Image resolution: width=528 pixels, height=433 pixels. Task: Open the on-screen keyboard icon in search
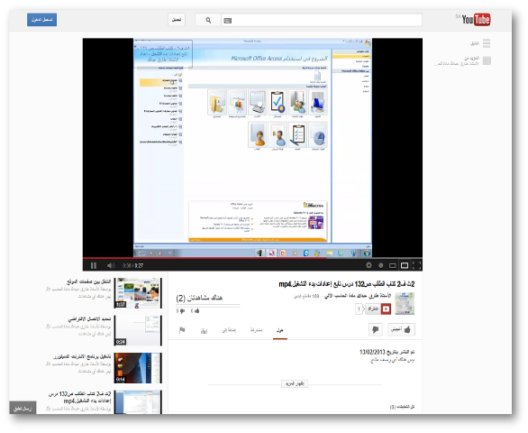[228, 21]
